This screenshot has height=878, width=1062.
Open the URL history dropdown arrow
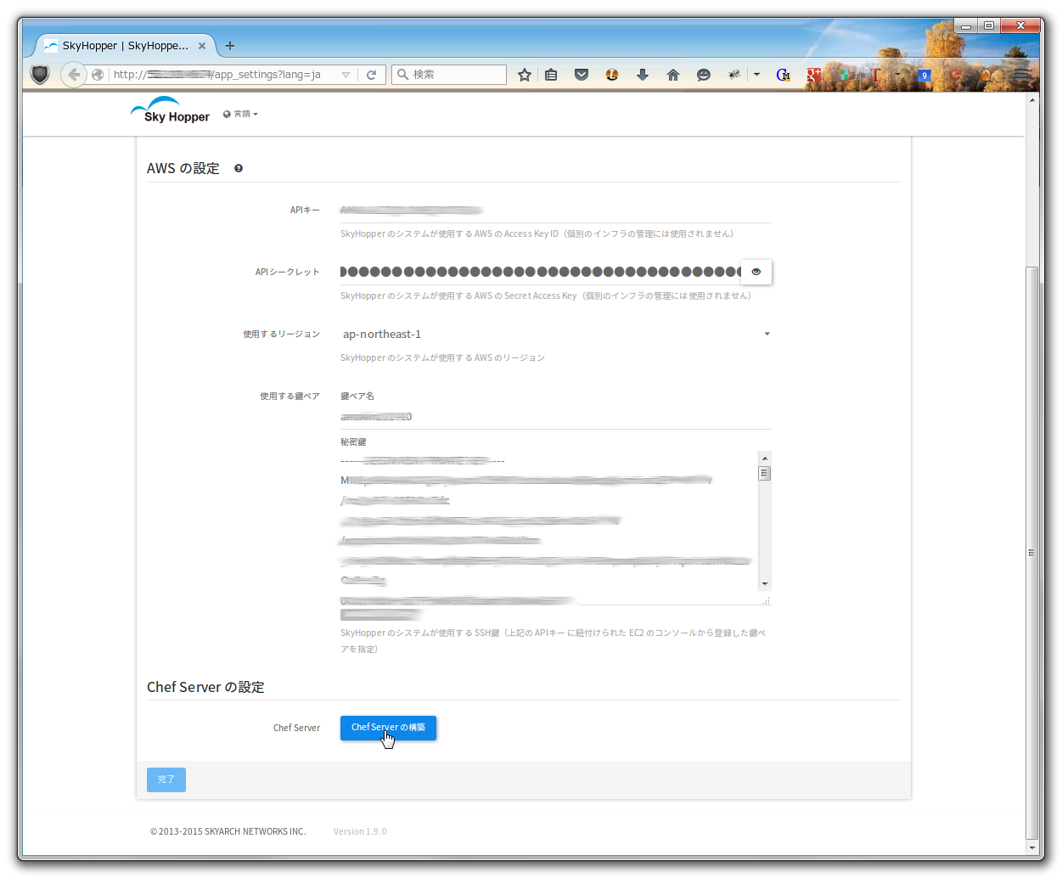click(346, 75)
